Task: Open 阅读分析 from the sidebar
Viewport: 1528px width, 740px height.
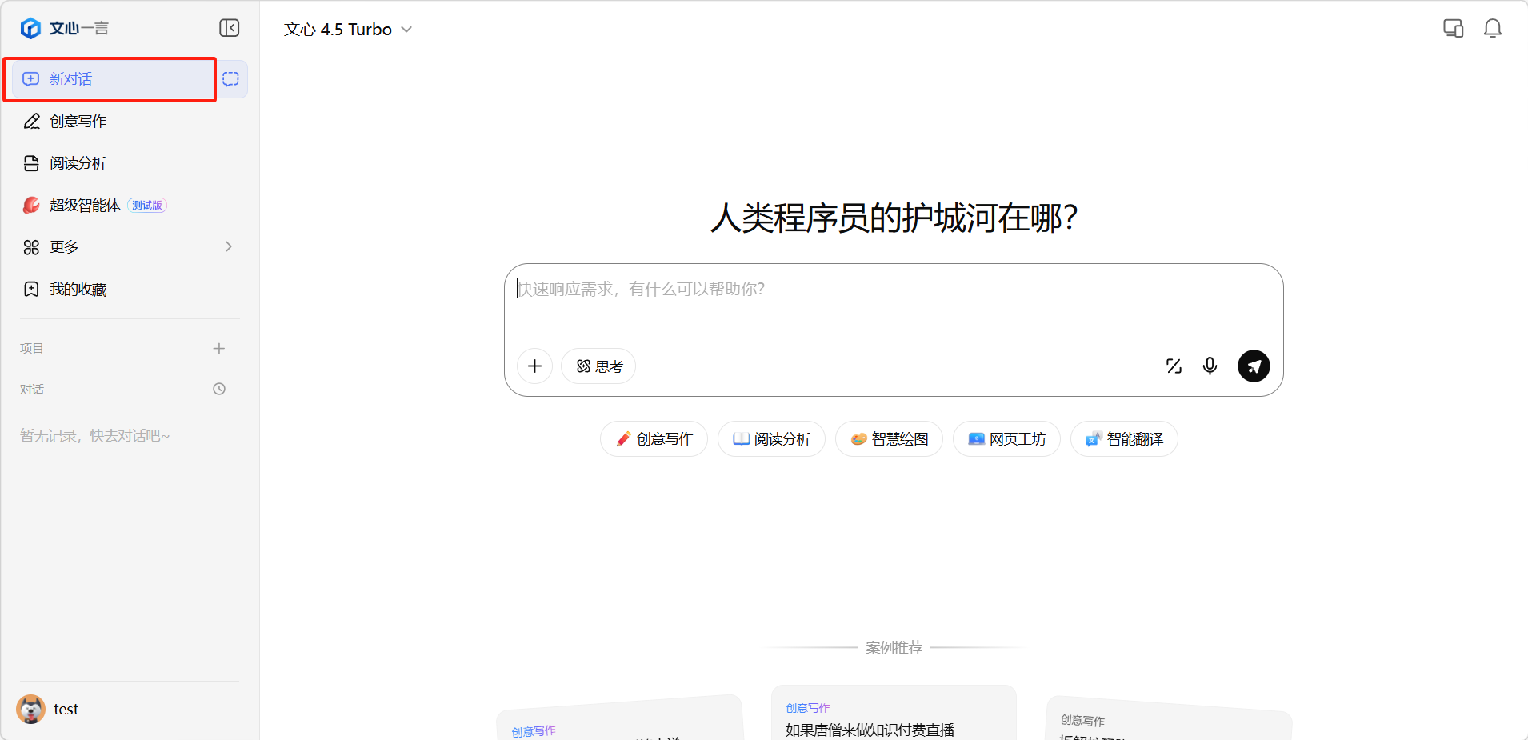Action: [78, 163]
